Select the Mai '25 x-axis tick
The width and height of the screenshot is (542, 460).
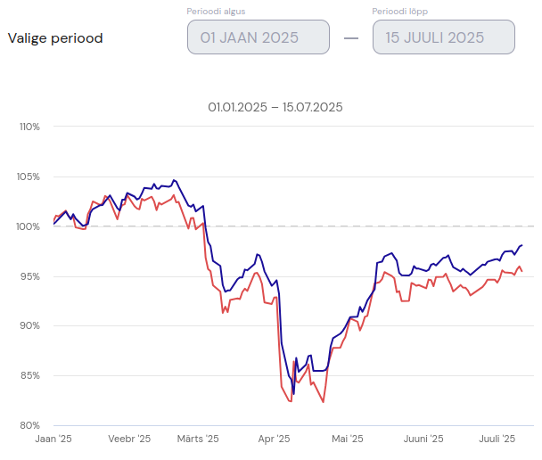347,439
